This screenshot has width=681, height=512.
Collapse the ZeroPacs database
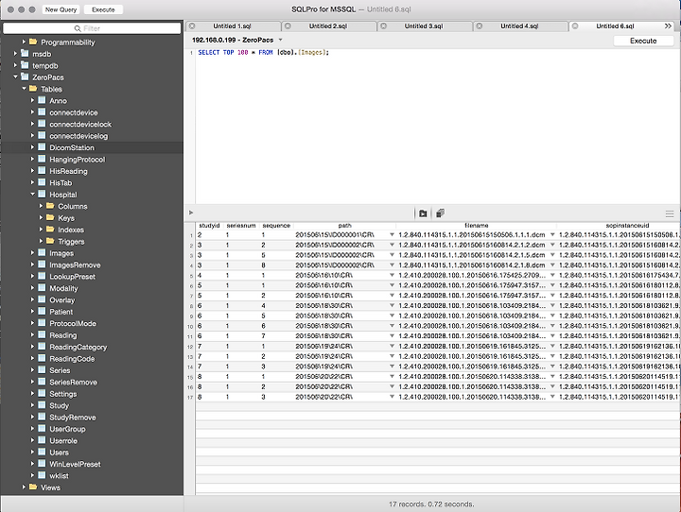click(x=16, y=77)
